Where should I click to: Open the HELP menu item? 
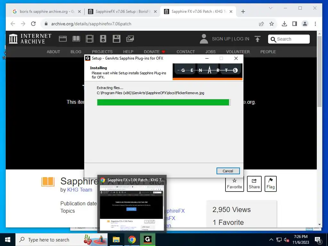[128, 52]
